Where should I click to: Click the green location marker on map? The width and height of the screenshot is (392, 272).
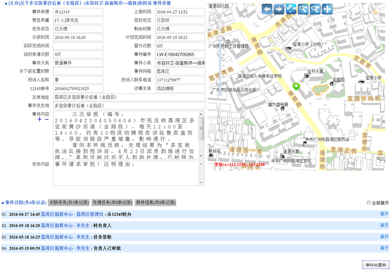(x=296, y=87)
